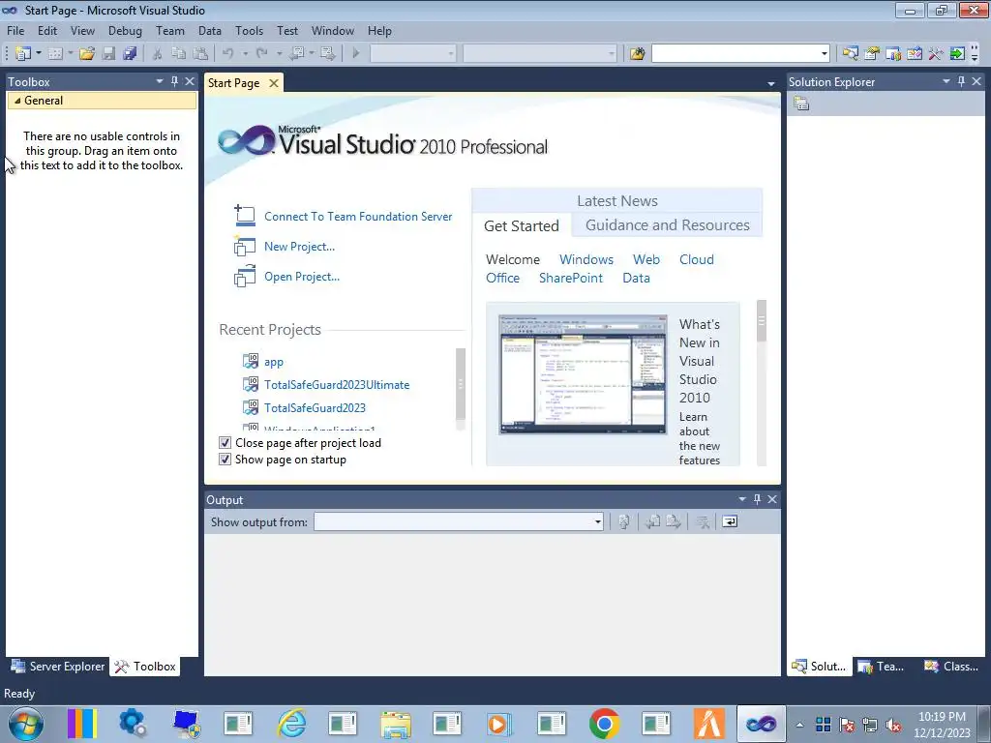Click the Cloud category link
Screen dimensions: 991x743
(697, 259)
